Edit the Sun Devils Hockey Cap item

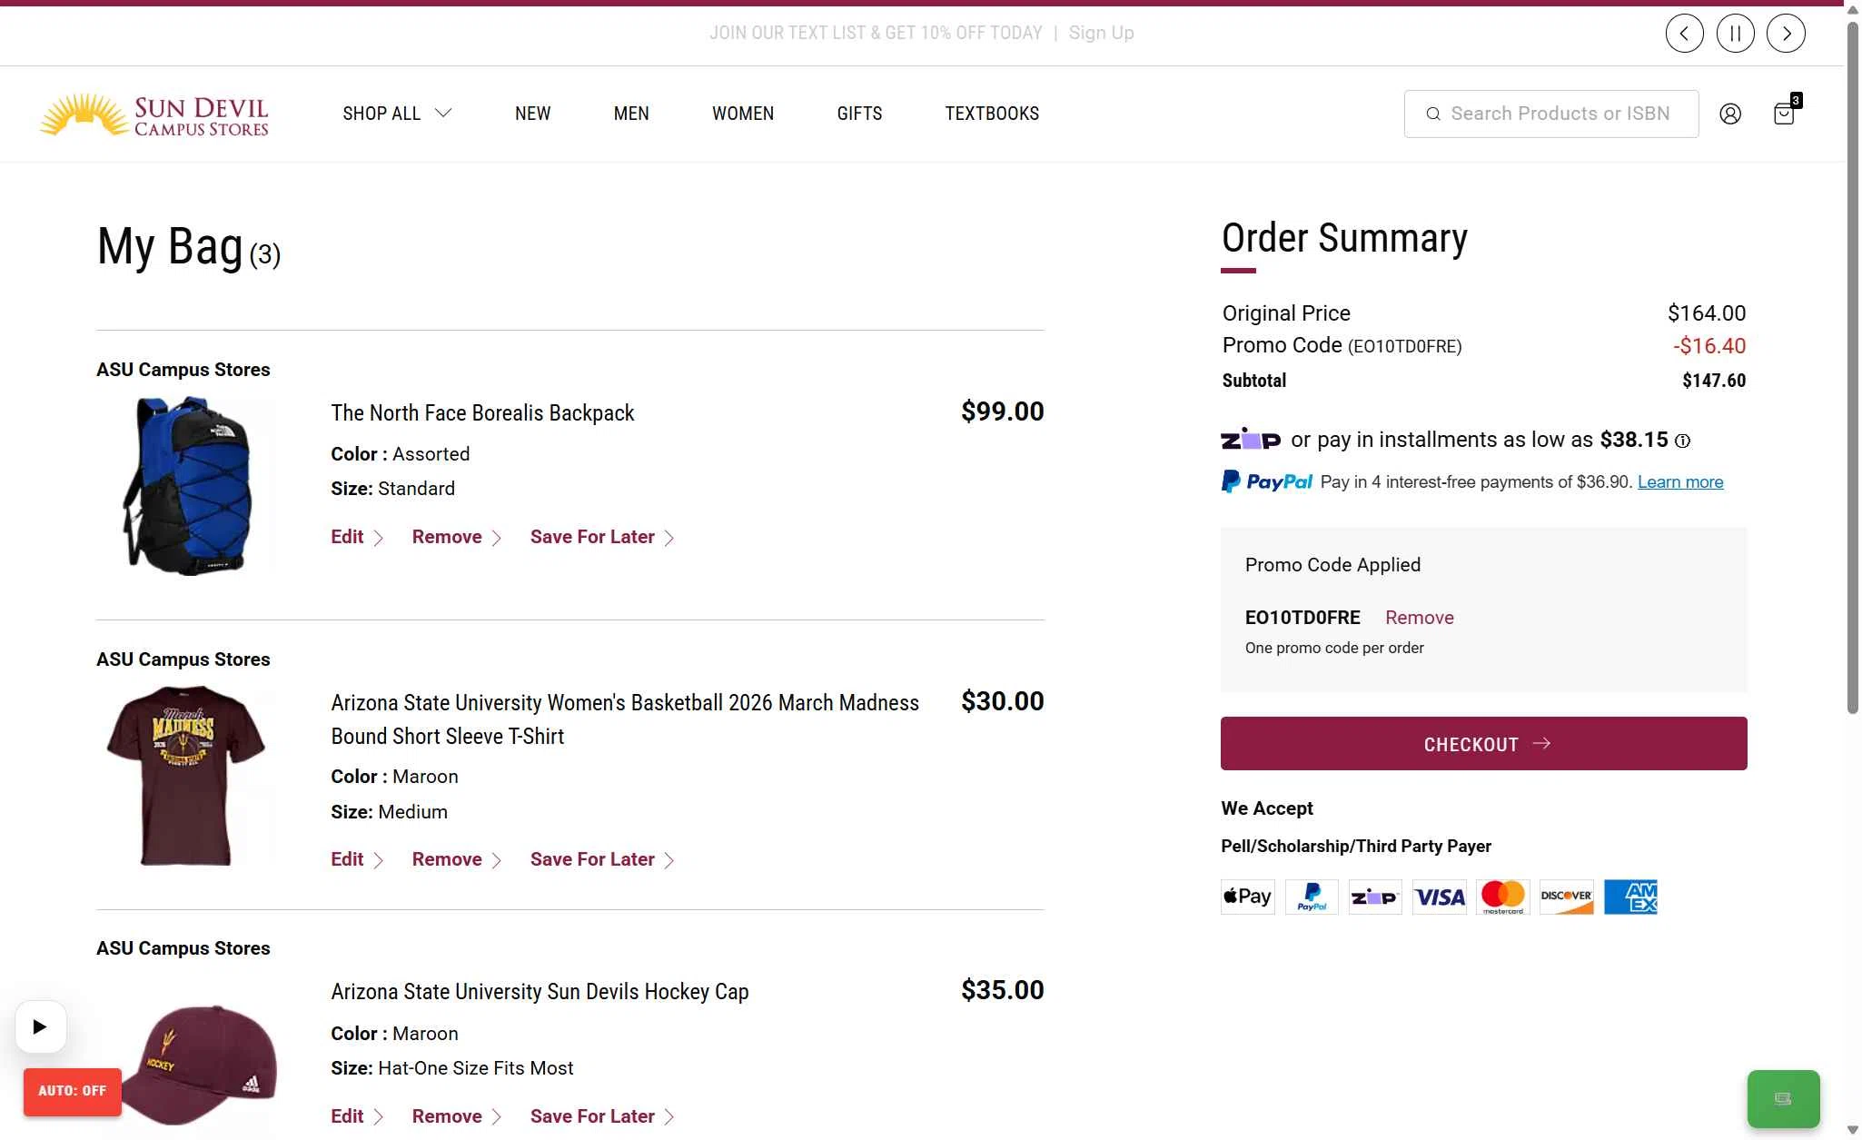357,1116
